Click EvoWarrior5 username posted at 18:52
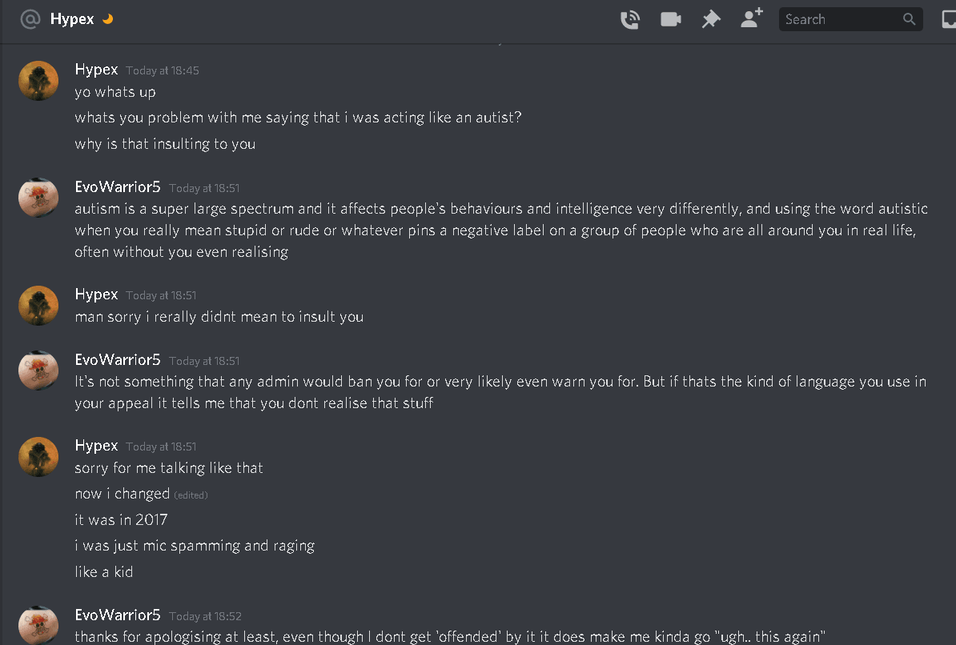 [118, 615]
